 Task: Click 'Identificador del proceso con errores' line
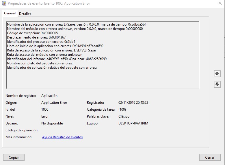[x=41, y=42]
